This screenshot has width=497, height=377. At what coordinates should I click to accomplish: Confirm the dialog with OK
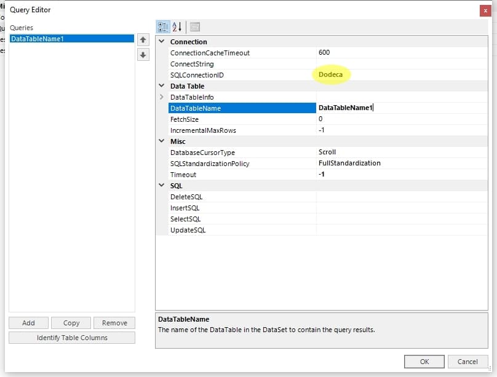tap(424, 362)
